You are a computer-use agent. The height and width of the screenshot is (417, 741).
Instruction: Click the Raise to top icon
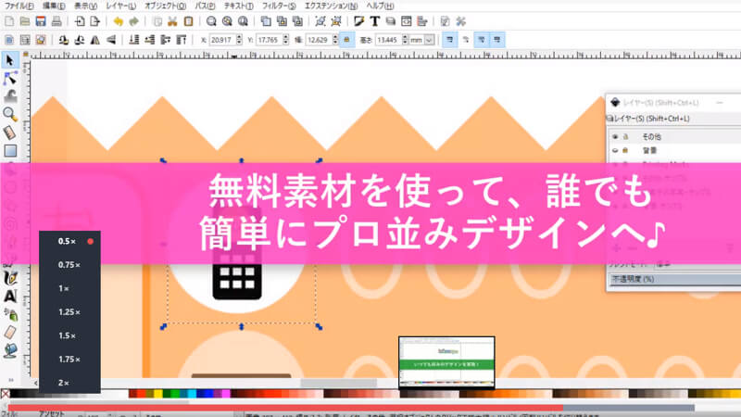coord(182,40)
